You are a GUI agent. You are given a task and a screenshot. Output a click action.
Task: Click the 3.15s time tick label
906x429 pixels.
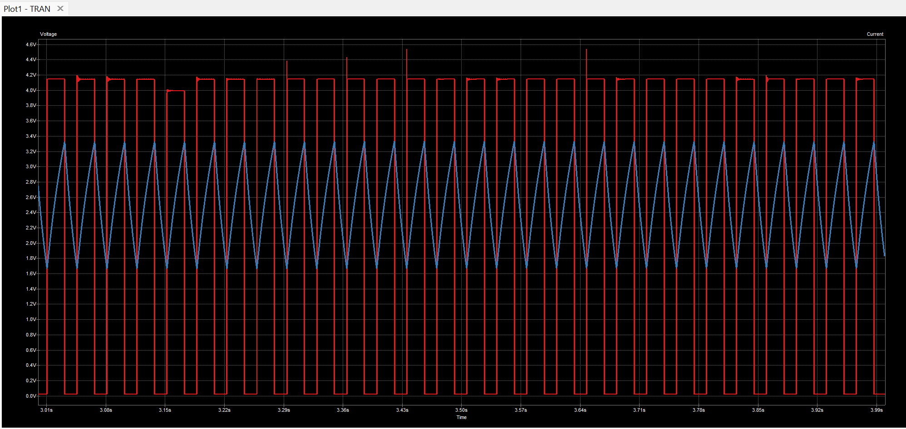(165, 410)
